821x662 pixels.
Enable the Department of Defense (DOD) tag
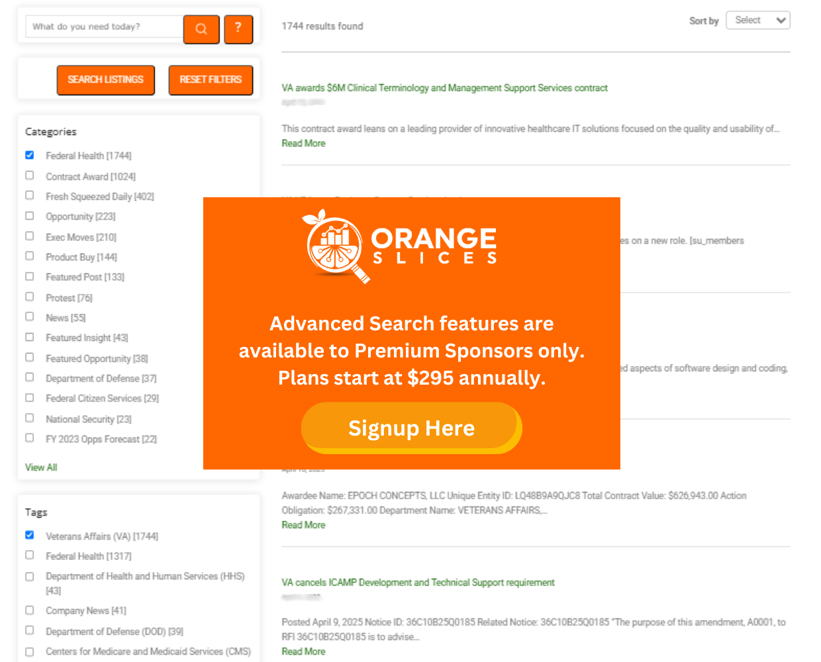[x=29, y=630]
